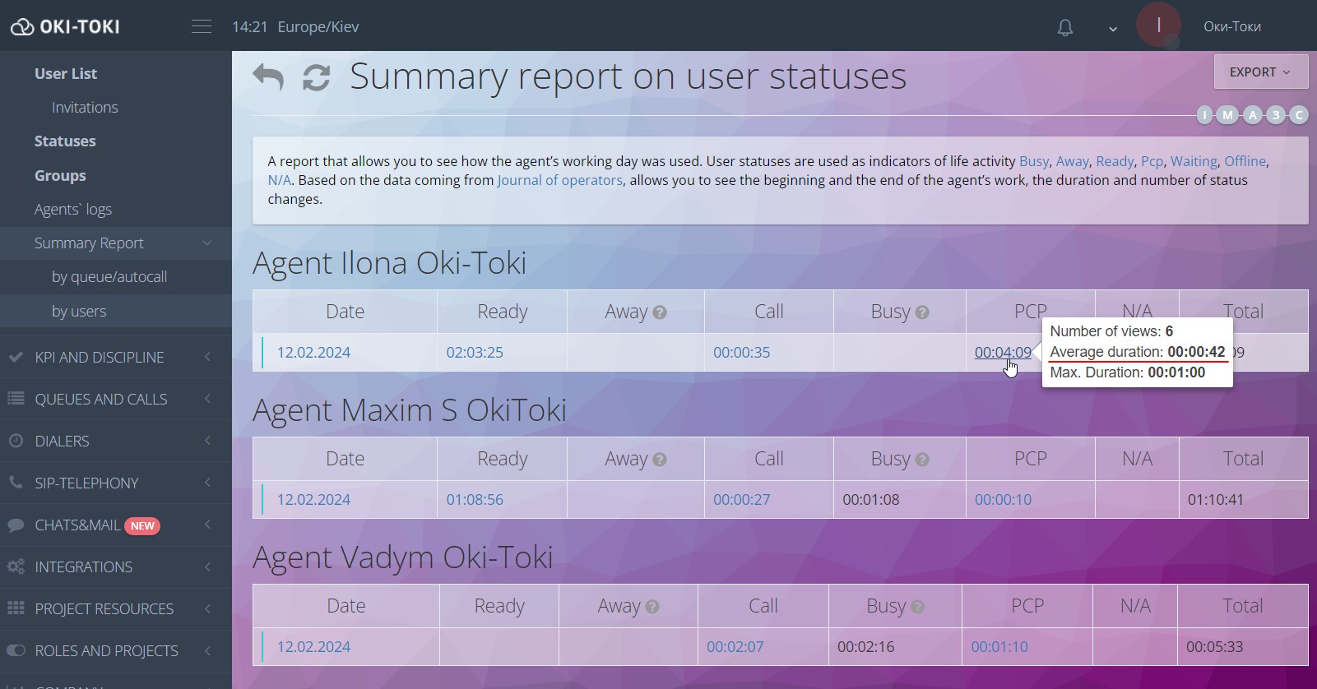The width and height of the screenshot is (1317, 689).
Task: Click the OKI-TOKI cloud logo
Action: 22,27
